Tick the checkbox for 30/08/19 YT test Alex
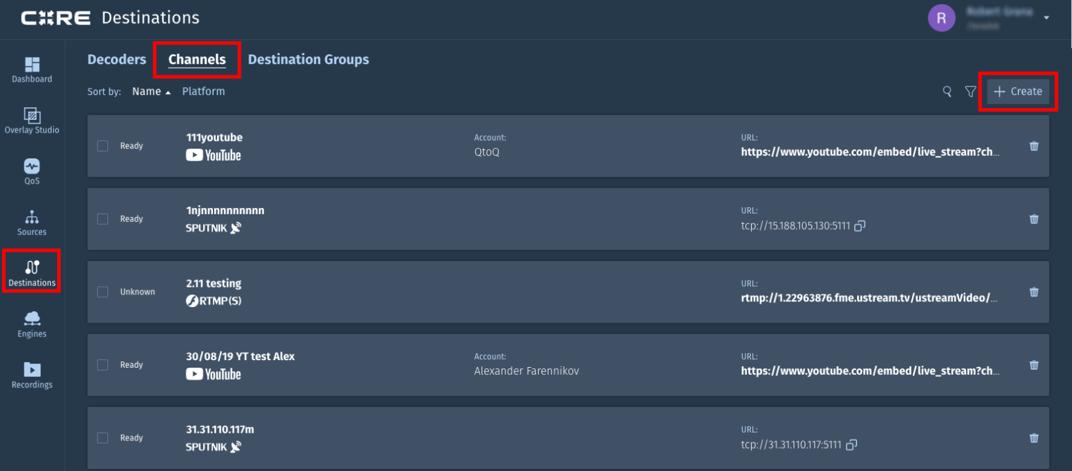This screenshot has width=1072, height=471. coord(103,364)
